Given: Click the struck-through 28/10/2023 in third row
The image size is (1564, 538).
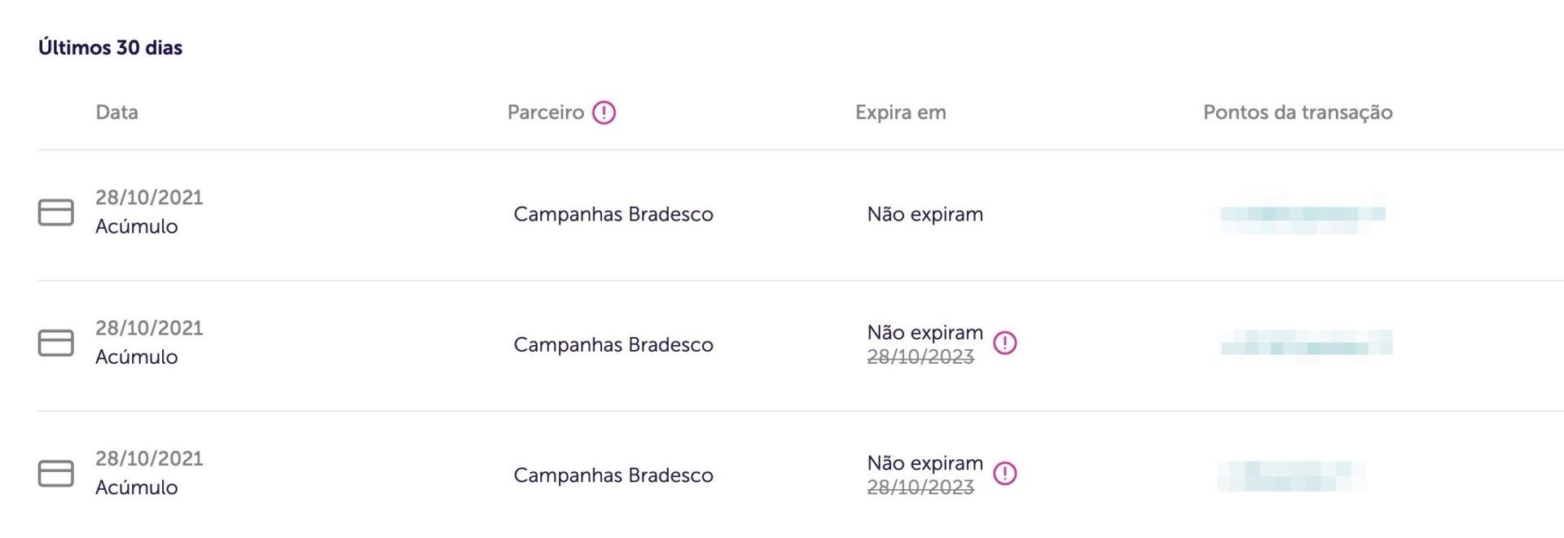Looking at the screenshot, I should tap(920, 487).
